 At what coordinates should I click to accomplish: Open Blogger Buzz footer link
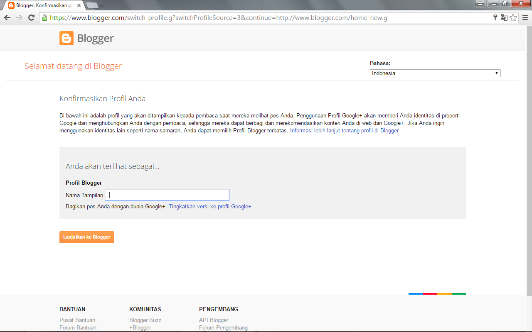click(145, 320)
